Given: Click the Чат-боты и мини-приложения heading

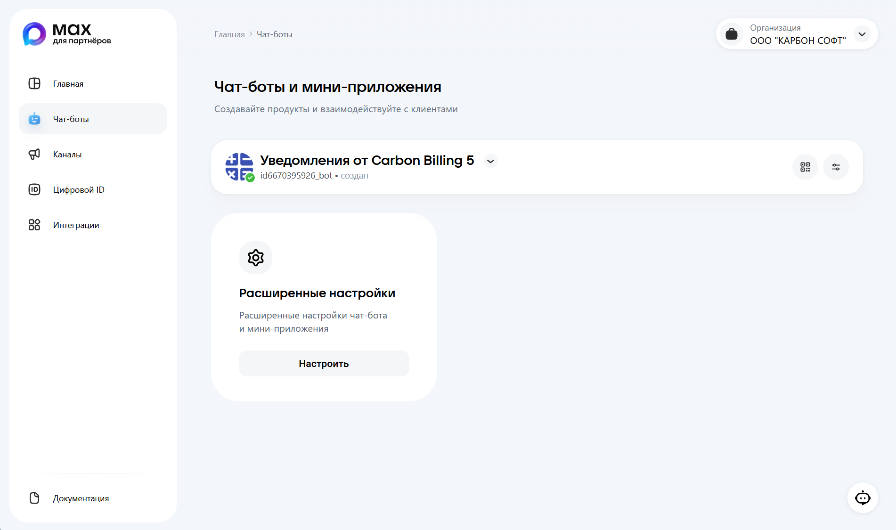Looking at the screenshot, I should coord(328,87).
